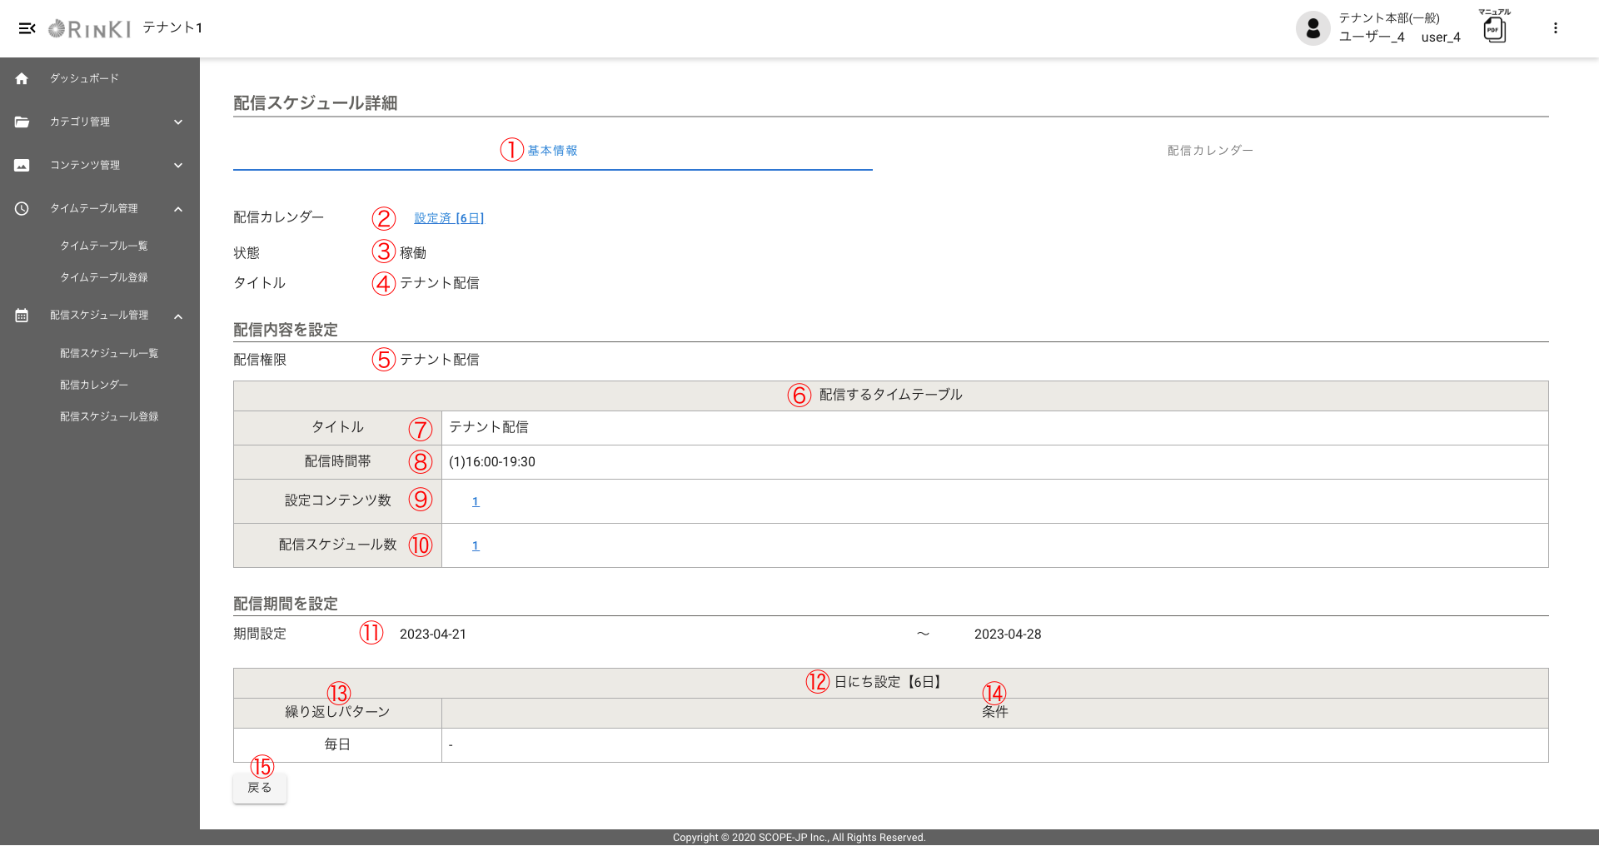Open the three-dot more options menu
Image resolution: width=1599 pixels, height=846 pixels.
pos(1555,28)
